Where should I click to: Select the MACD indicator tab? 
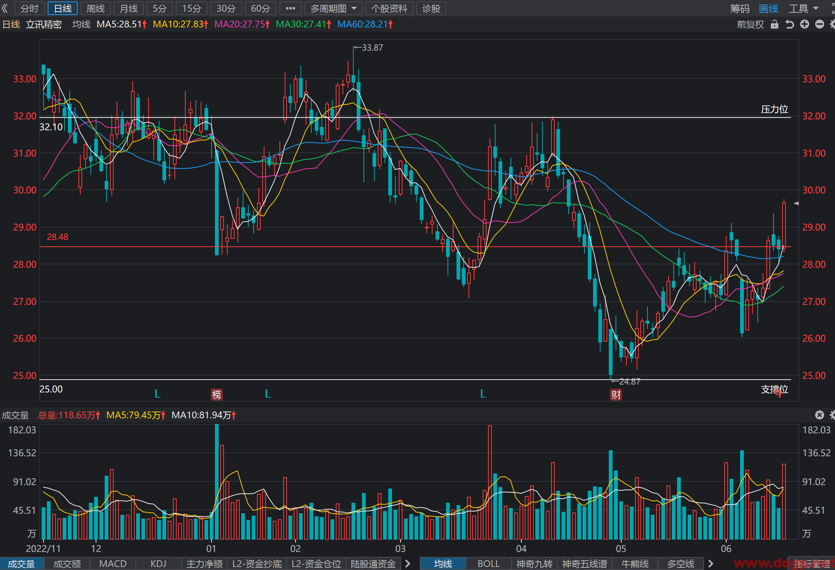click(113, 564)
